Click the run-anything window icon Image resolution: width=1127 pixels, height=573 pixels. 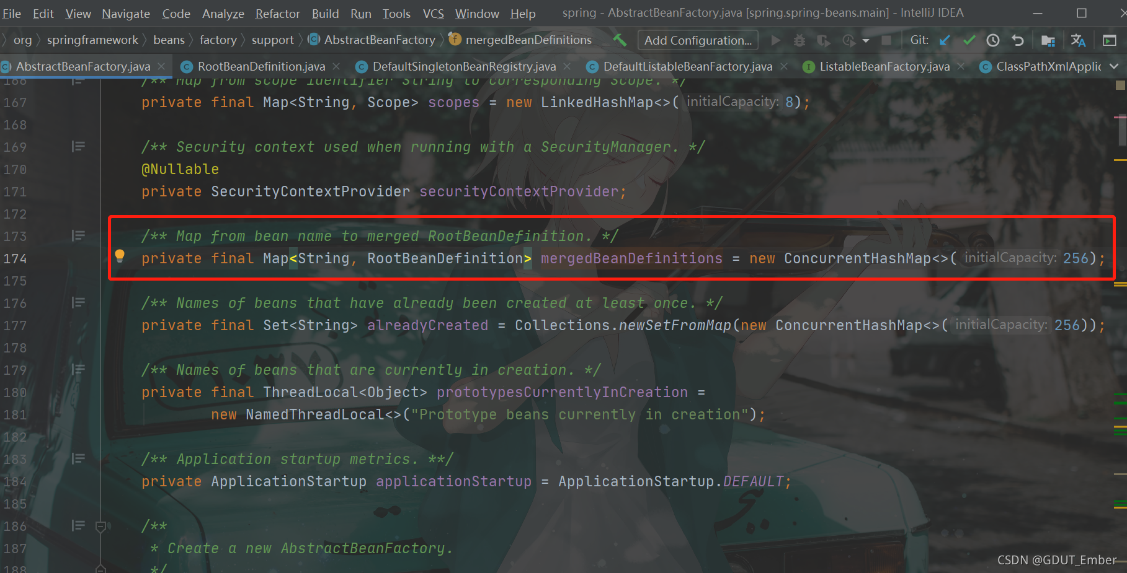(1109, 40)
